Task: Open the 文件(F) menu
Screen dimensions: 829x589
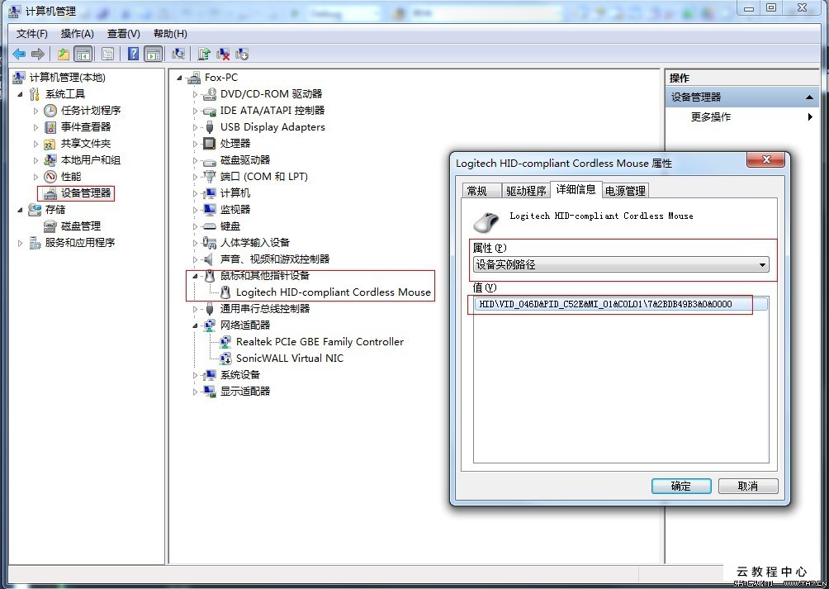Action: pos(31,34)
